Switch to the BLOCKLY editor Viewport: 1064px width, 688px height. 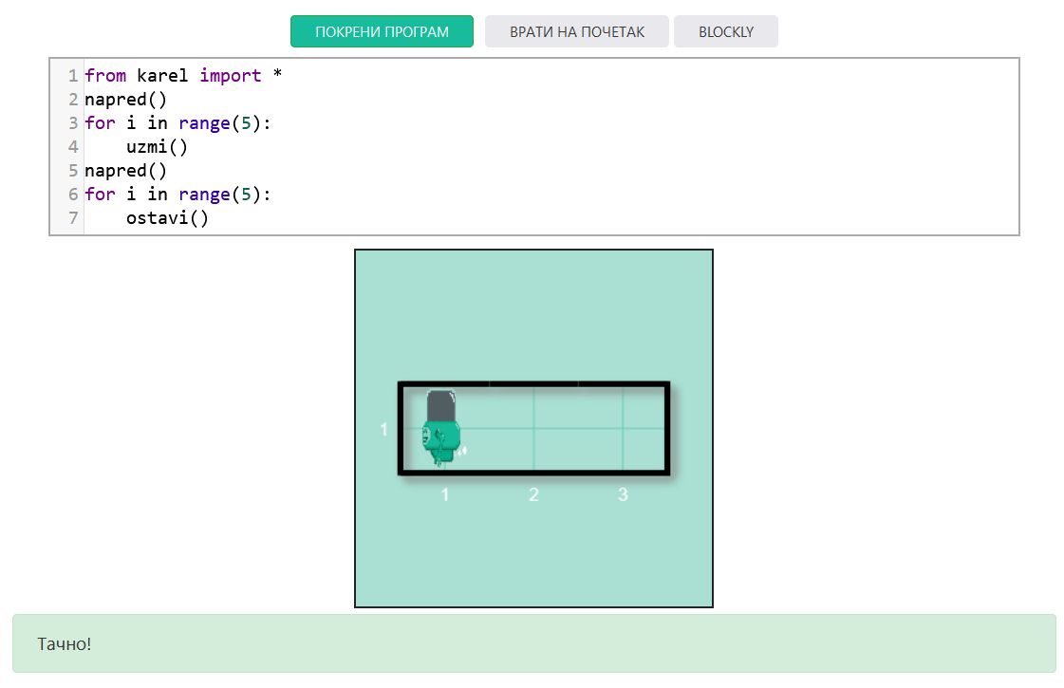(725, 31)
